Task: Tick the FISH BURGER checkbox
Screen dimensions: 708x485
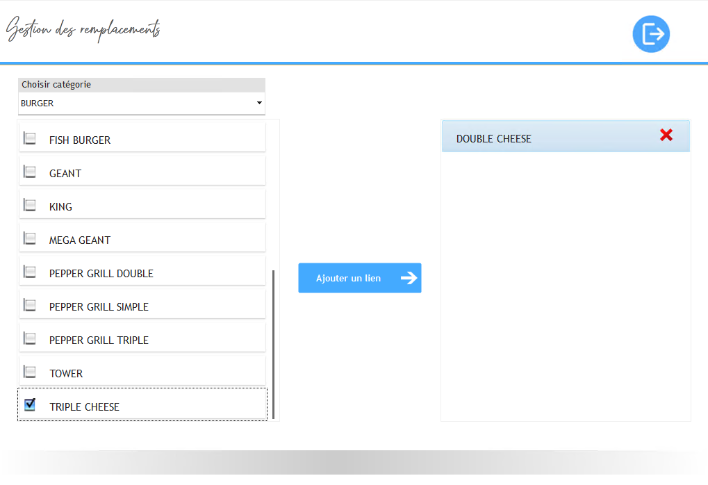Action: (x=30, y=138)
